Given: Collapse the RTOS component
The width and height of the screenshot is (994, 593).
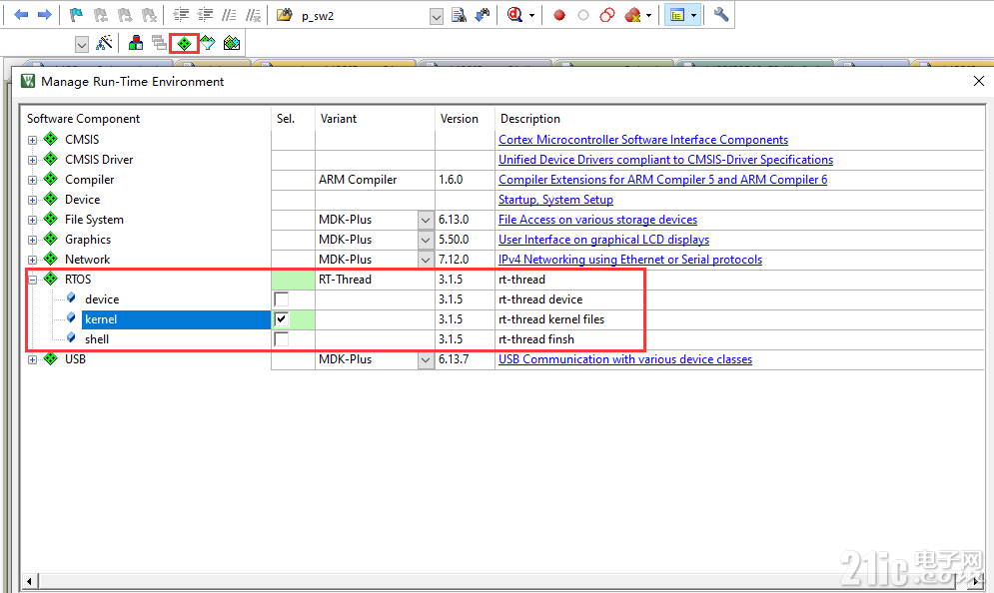Looking at the screenshot, I should click(32, 280).
